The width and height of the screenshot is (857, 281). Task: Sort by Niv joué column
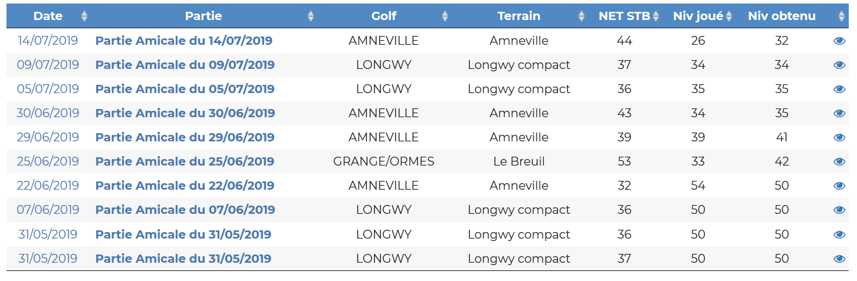(x=729, y=16)
